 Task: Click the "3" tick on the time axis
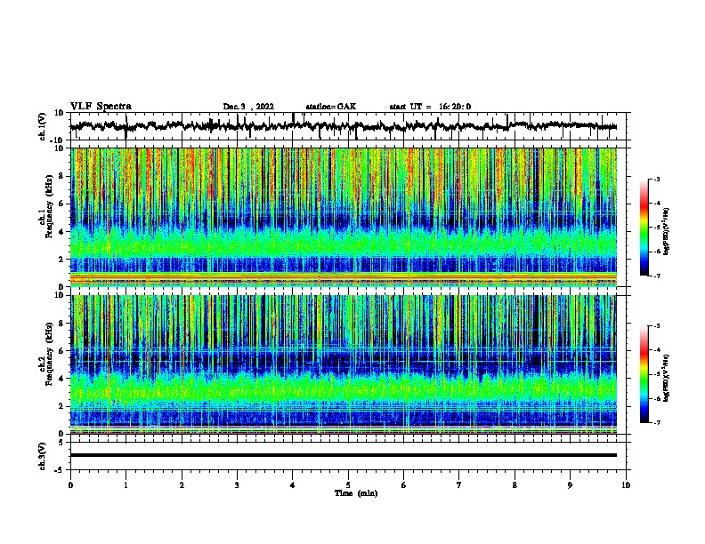pyautogui.click(x=237, y=485)
